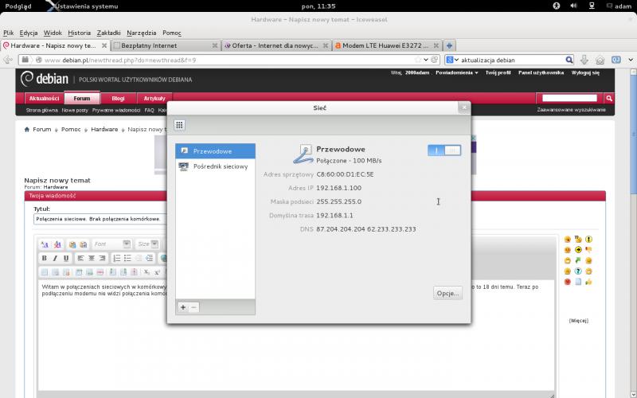
Task: Click the Firefox home icon
Action: click(x=599, y=60)
